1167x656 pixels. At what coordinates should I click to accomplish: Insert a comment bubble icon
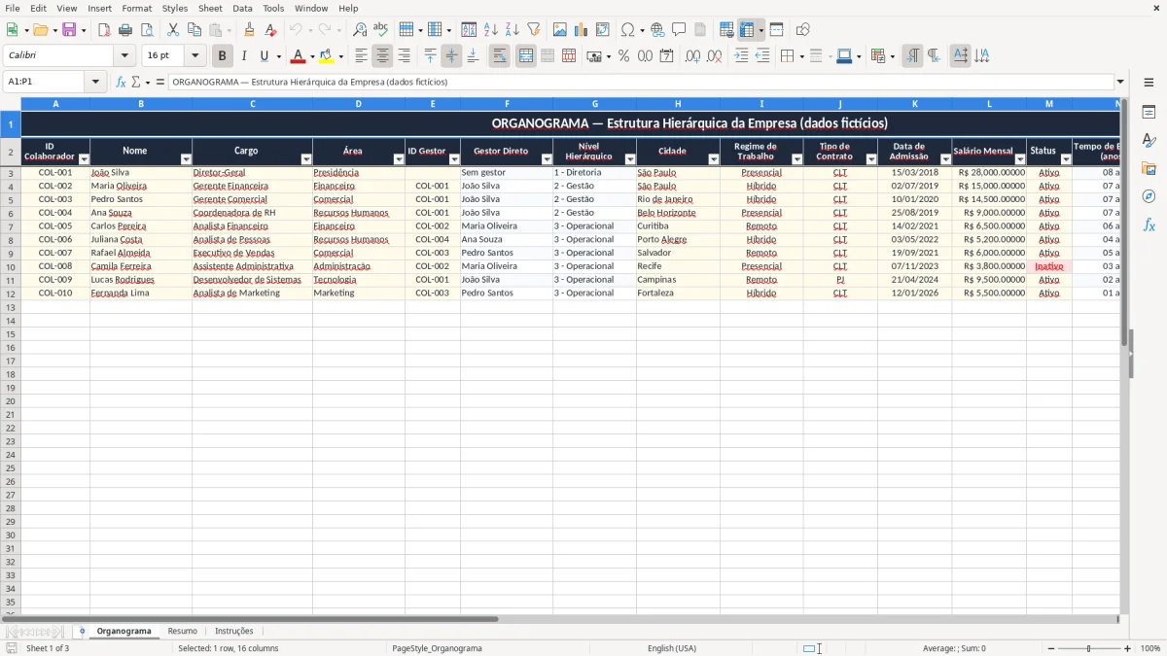pos(679,30)
